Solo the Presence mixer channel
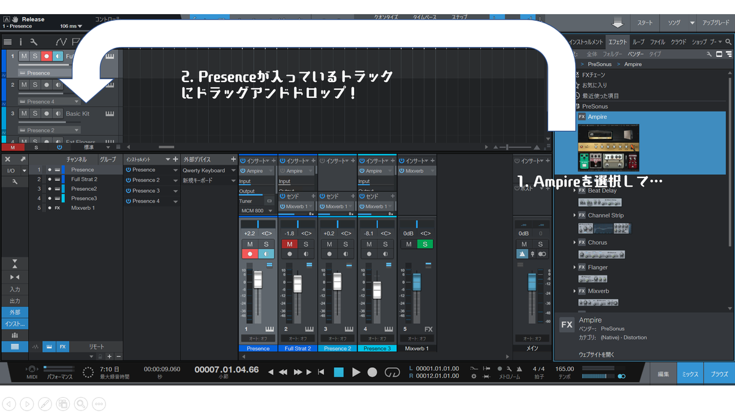 pos(266,244)
